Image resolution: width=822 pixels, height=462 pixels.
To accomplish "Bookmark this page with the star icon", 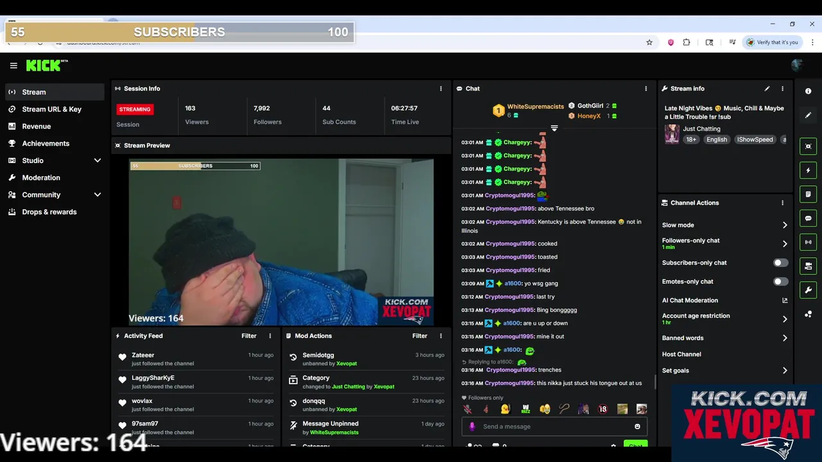I will coord(649,42).
